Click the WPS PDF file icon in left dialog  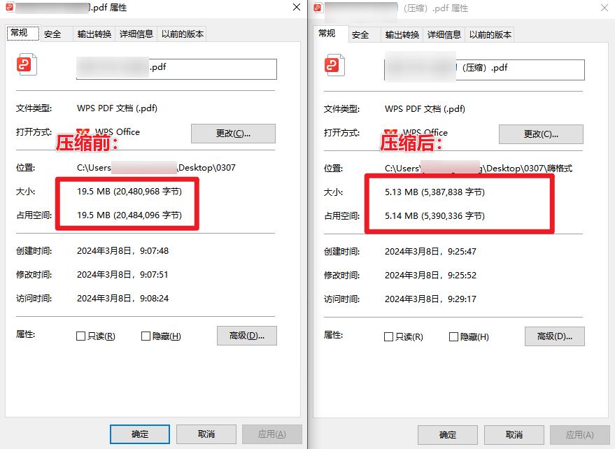click(27, 64)
